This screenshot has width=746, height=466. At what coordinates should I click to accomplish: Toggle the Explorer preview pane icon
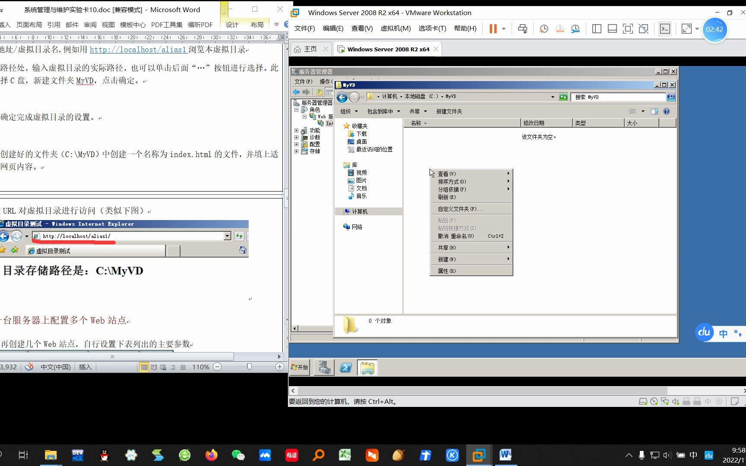(654, 111)
